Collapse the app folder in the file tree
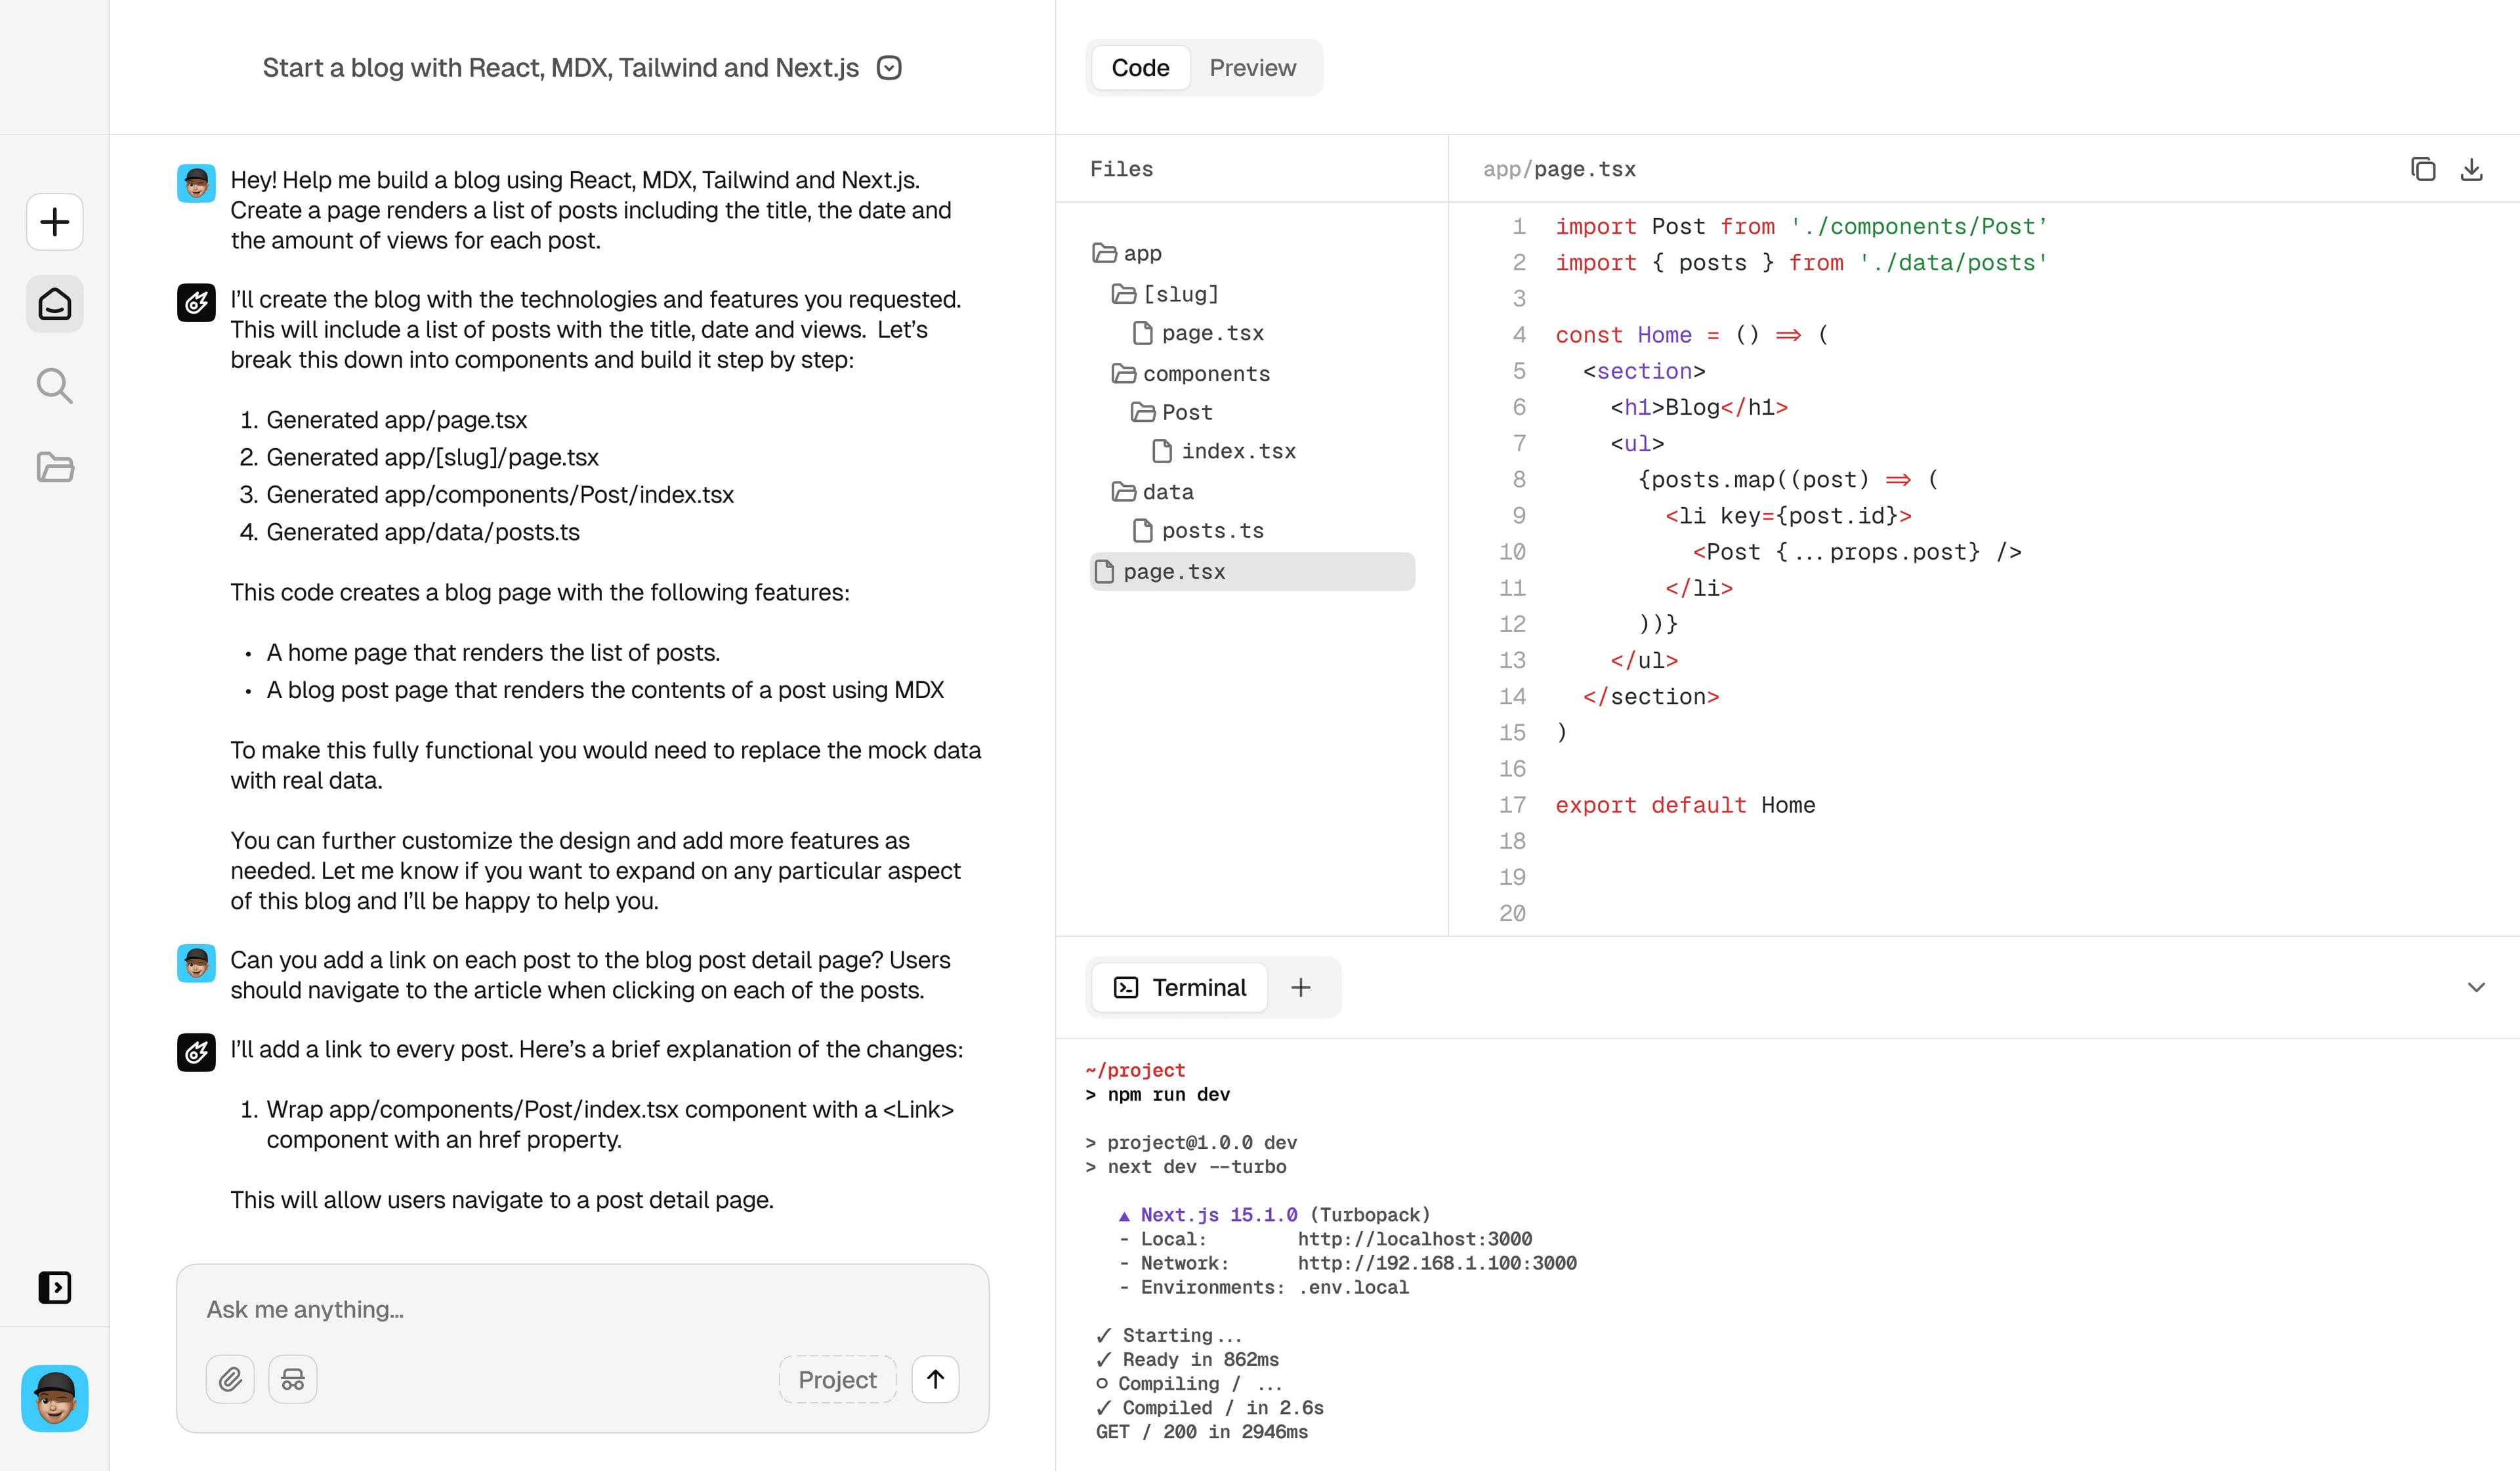The width and height of the screenshot is (2520, 1471). tap(1140, 252)
